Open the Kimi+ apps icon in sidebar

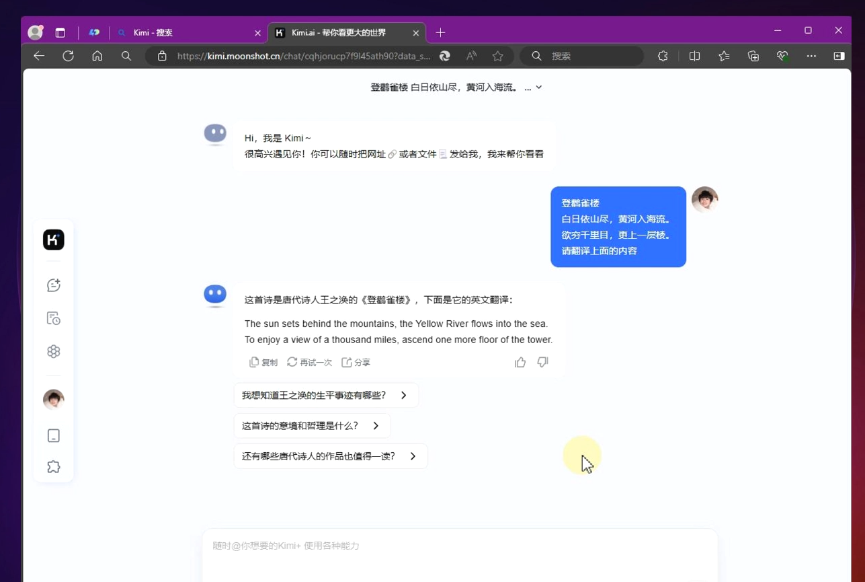point(53,351)
